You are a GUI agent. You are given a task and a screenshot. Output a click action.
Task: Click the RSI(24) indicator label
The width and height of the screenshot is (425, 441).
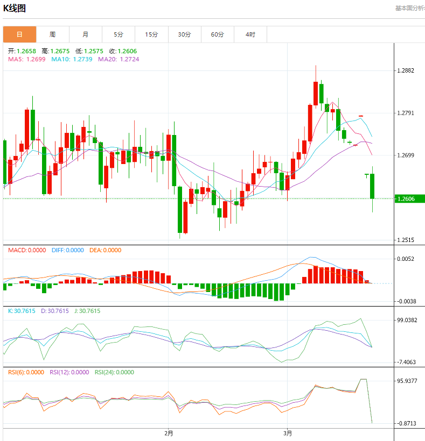click(x=114, y=372)
